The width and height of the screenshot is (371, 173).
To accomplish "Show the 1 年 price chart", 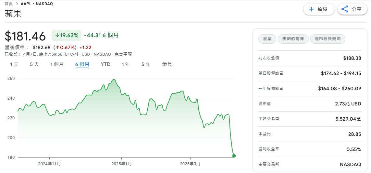I will 126,64.
